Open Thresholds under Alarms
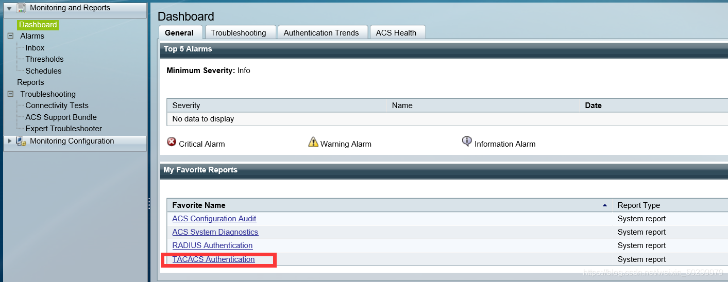728x282 pixels. [x=44, y=59]
